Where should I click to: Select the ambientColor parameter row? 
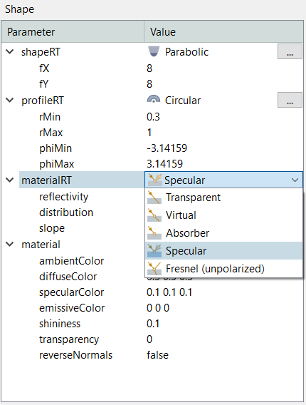tap(73, 261)
